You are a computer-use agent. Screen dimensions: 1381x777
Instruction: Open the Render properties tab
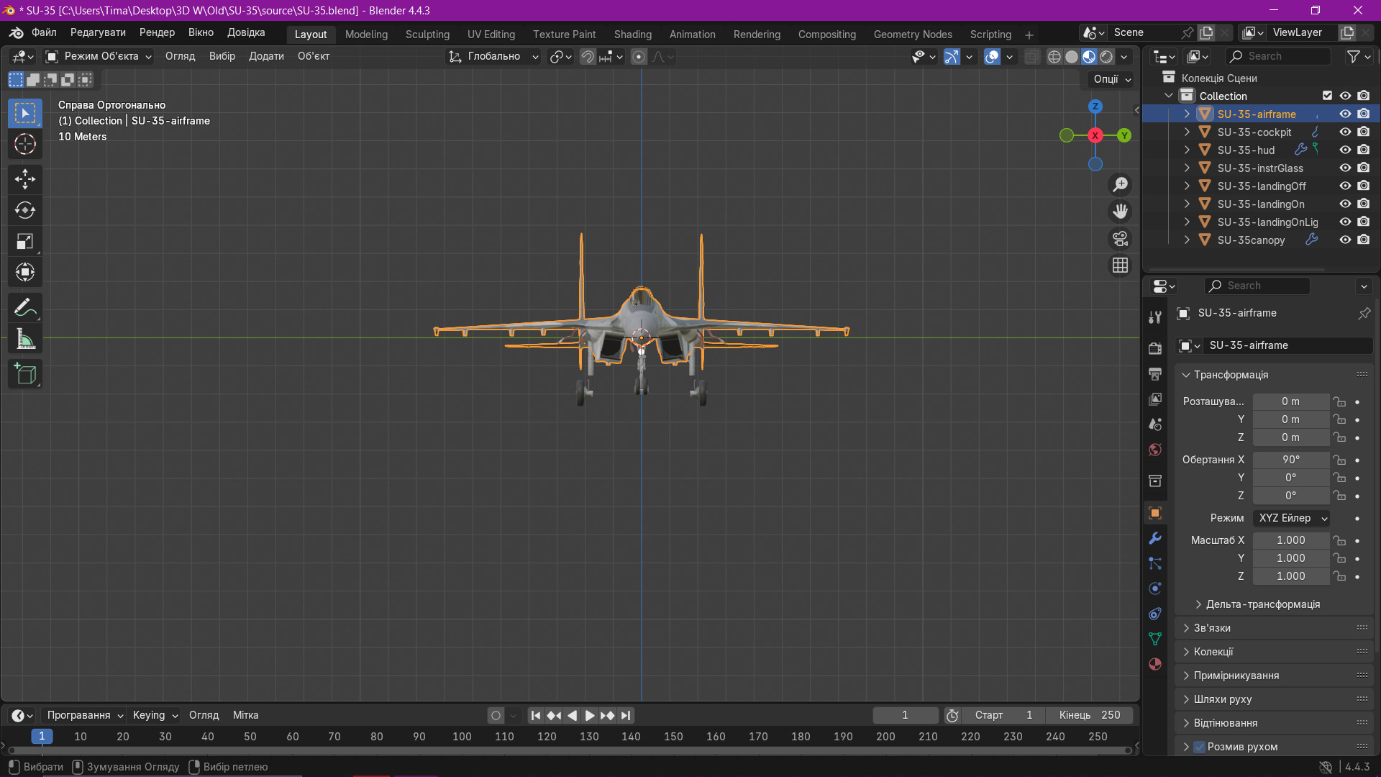click(1155, 348)
